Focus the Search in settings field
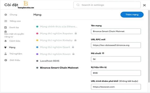 [107, 5]
